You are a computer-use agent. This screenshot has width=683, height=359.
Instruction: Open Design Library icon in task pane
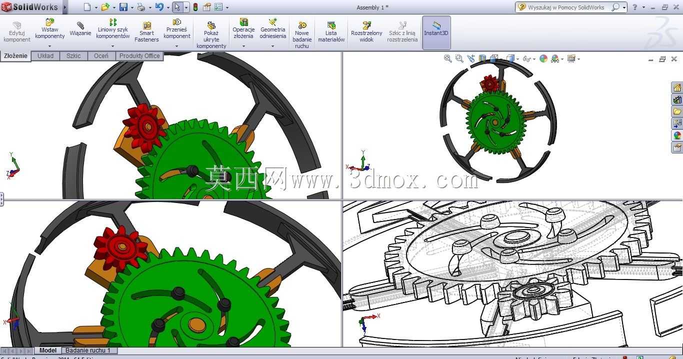click(x=677, y=99)
